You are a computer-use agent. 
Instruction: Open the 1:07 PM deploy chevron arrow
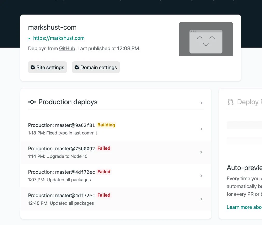pos(201,176)
